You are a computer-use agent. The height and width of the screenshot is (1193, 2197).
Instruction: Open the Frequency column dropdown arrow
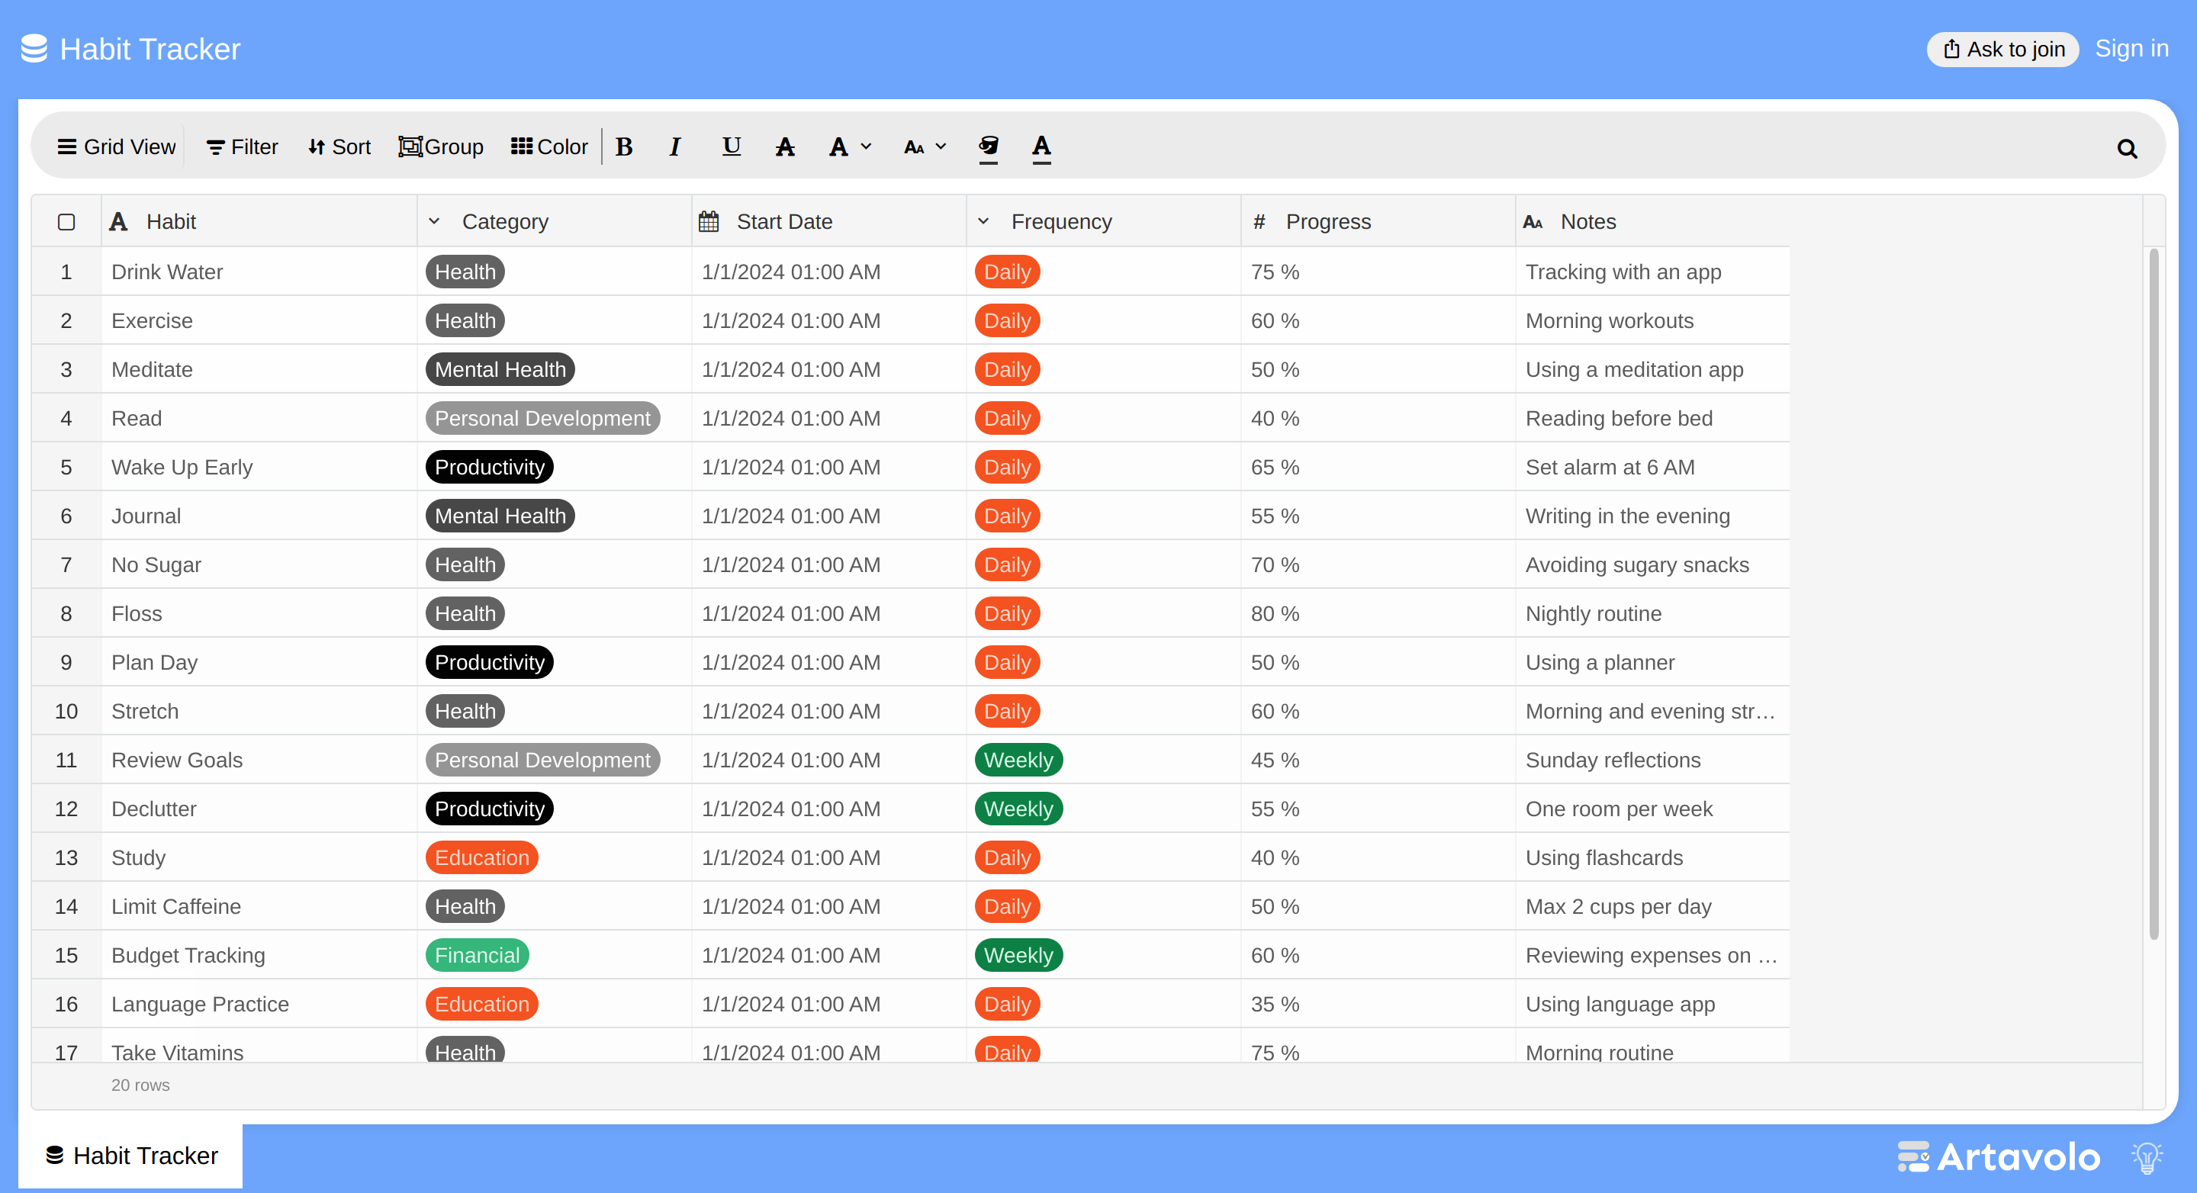983,222
